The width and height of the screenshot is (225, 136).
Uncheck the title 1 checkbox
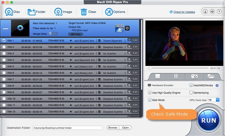coord(4,41)
